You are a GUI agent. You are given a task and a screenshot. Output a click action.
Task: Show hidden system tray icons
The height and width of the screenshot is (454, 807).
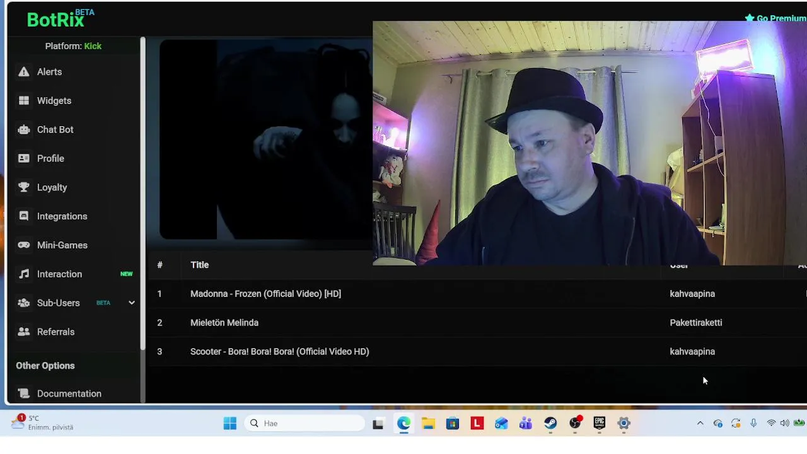click(x=700, y=424)
